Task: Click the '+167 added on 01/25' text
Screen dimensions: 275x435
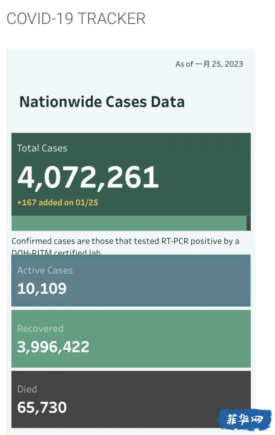Action: pos(57,202)
